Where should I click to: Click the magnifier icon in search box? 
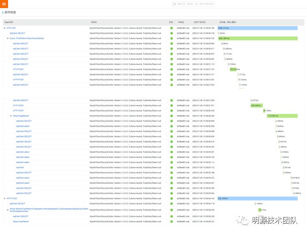(x=175, y=4)
